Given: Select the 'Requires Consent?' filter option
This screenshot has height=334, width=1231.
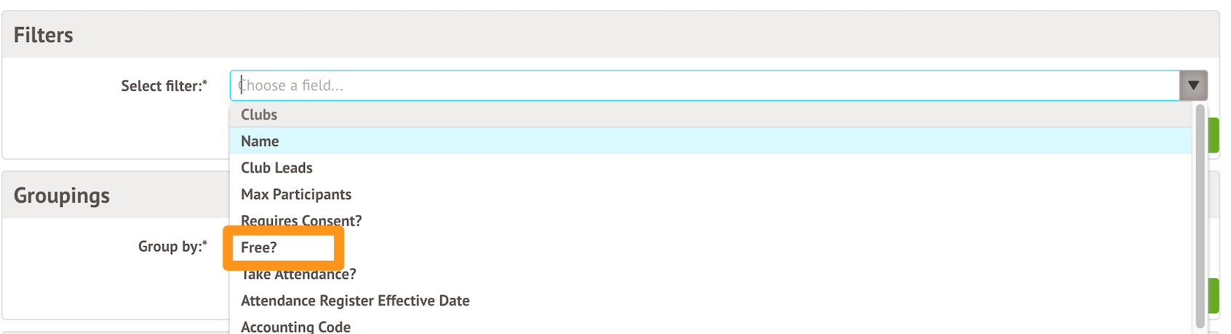Looking at the screenshot, I should 301,220.
